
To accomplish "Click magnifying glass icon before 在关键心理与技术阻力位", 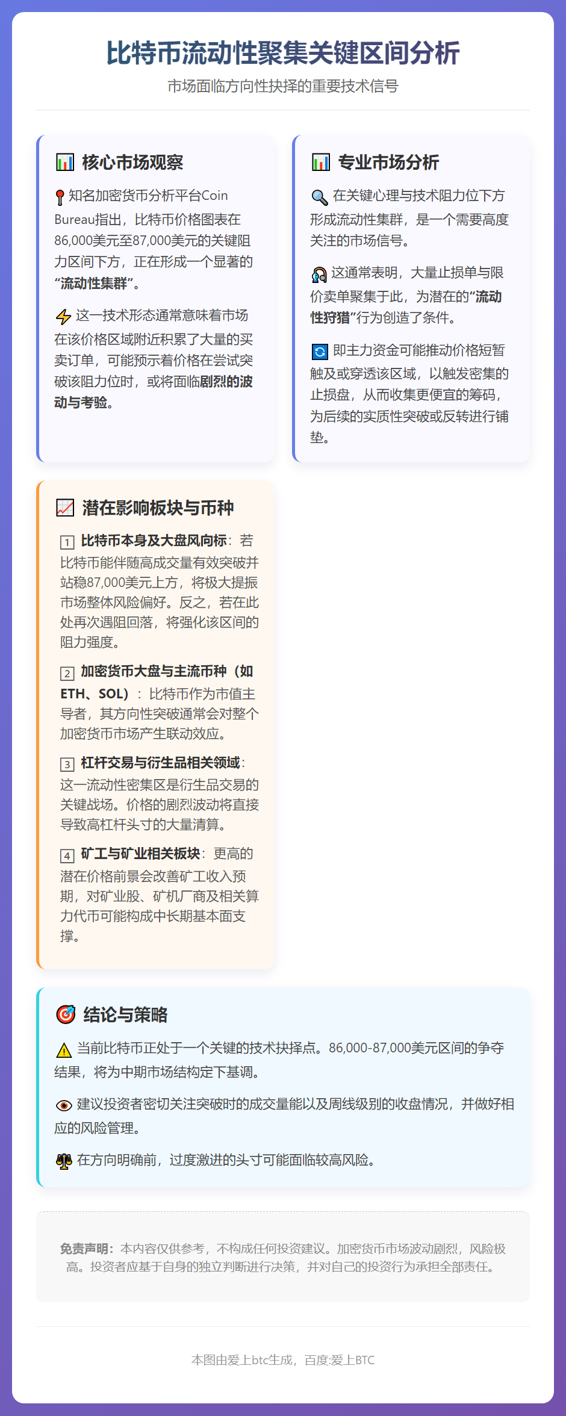I will pyautogui.click(x=319, y=197).
